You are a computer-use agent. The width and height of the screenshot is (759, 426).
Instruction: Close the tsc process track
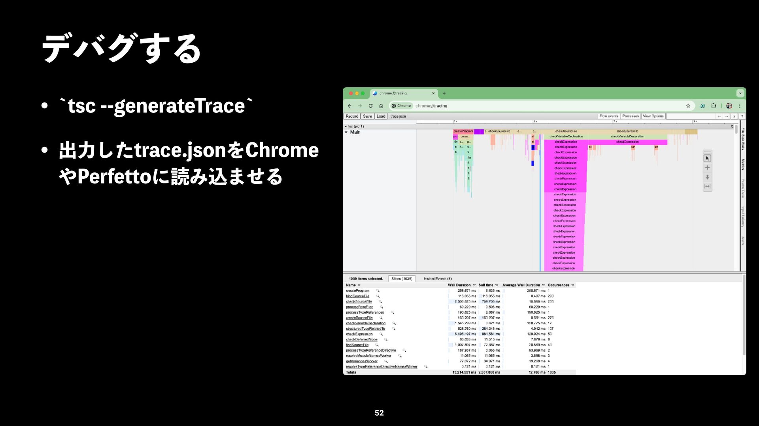pos(732,127)
